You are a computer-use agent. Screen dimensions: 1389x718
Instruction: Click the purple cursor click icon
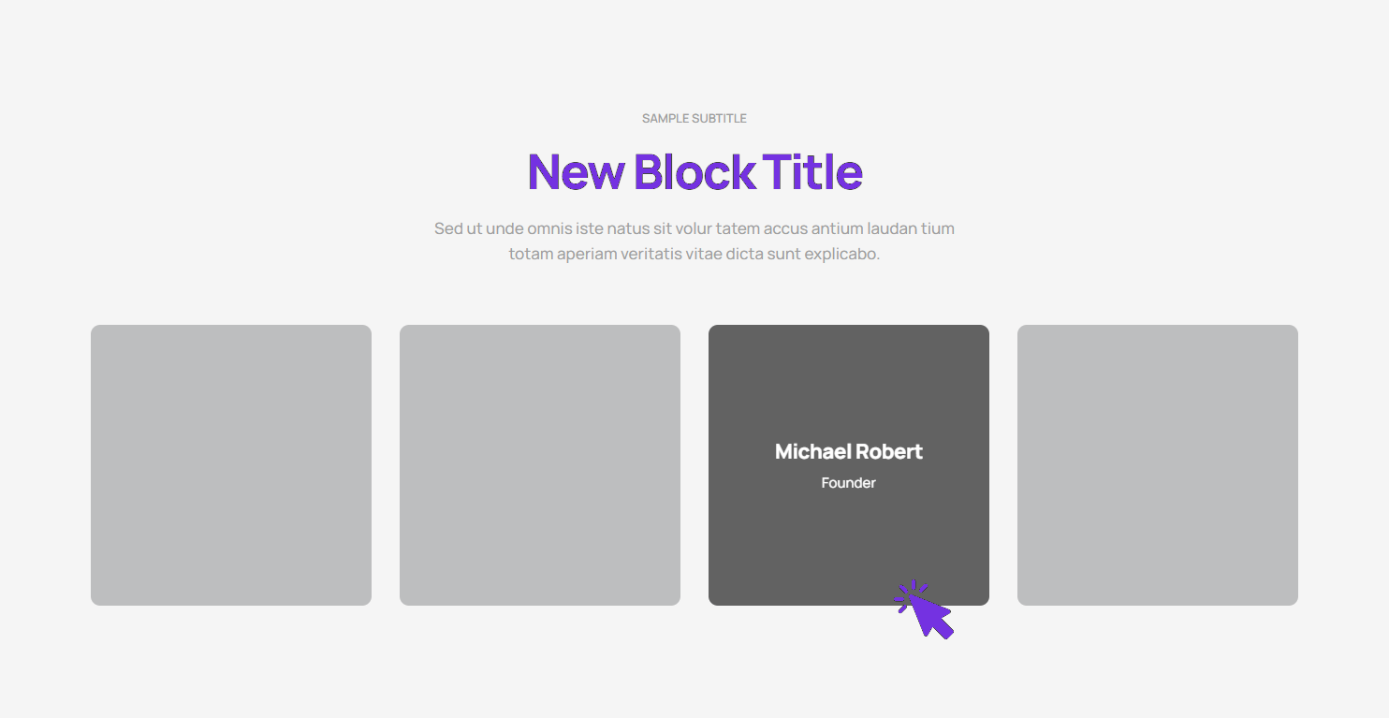pyautogui.click(x=926, y=610)
